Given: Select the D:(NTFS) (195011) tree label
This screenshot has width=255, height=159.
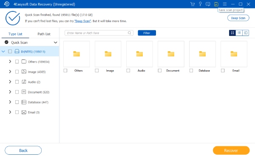Looking at the screenshot, I should [33, 52].
